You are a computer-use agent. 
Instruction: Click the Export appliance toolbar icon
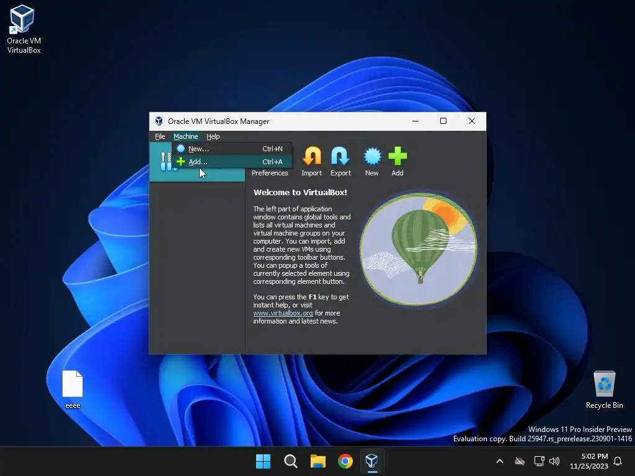(x=340, y=161)
